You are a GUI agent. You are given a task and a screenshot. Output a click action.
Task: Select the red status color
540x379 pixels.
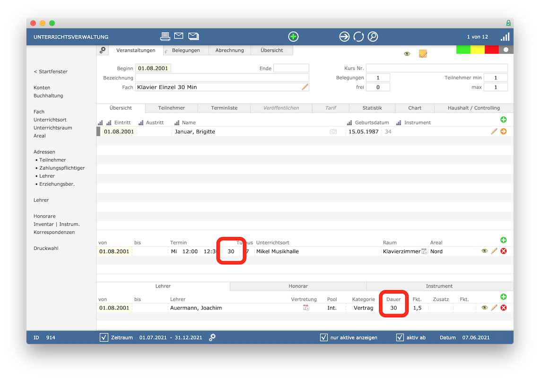pos(491,50)
